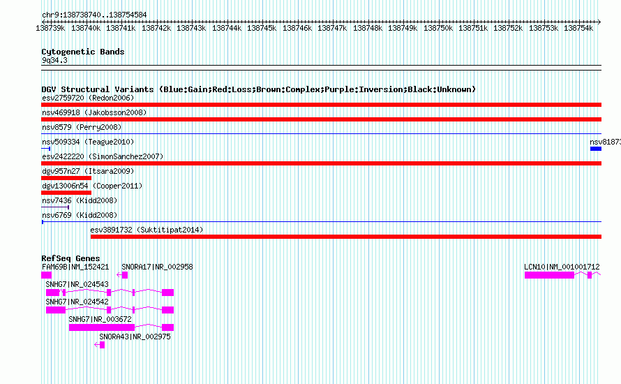Click the SNORA17|NR_002958 gene label

pos(157,267)
